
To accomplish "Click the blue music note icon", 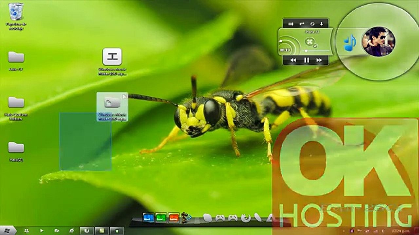I will [350, 43].
